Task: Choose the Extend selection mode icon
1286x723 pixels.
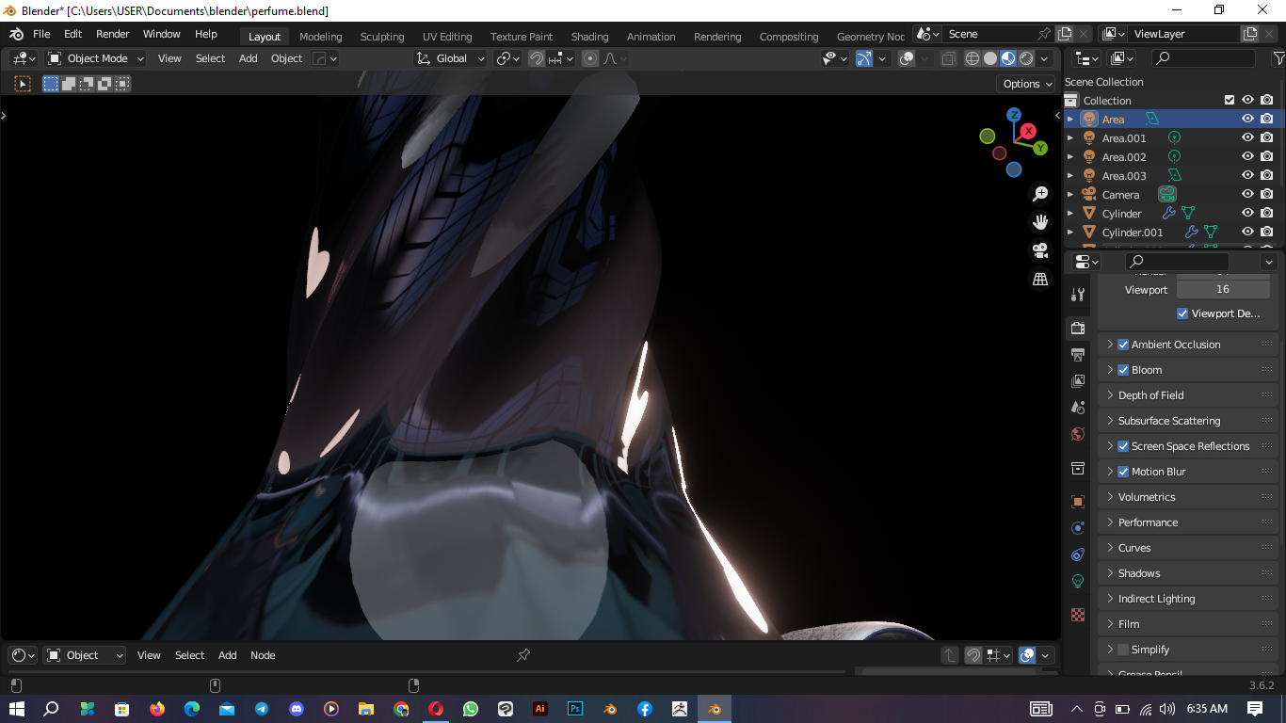Action: click(69, 84)
